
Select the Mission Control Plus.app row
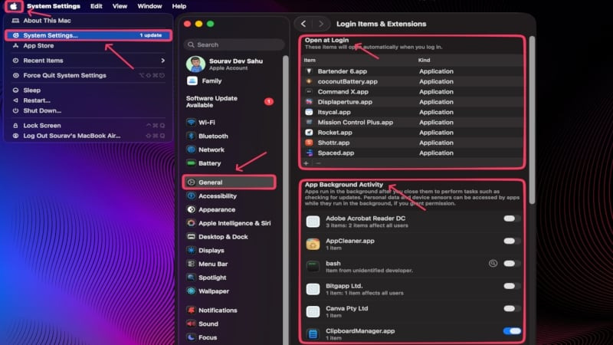click(x=411, y=123)
